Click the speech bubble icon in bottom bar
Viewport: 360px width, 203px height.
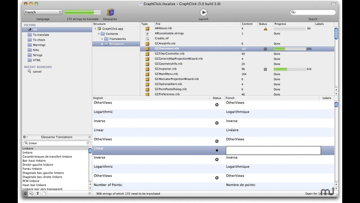[31, 193]
